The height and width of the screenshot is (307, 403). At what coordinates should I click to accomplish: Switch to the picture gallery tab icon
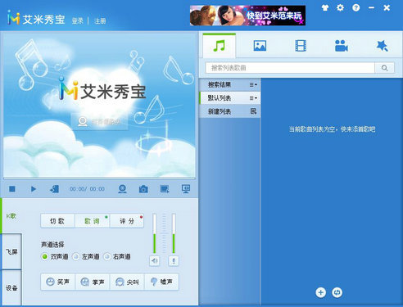point(260,46)
